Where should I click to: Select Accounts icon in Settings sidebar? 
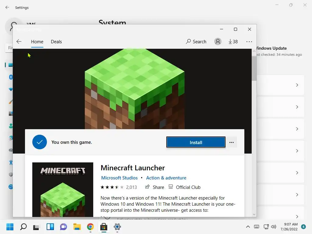pos(11,126)
